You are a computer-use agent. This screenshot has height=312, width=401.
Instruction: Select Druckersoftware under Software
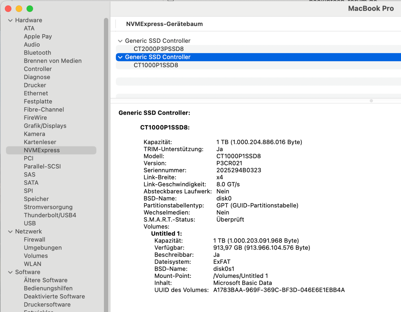47,305
